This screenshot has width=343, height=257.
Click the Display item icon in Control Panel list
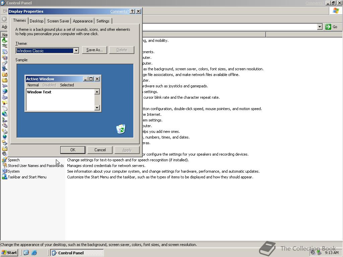[4, 69]
